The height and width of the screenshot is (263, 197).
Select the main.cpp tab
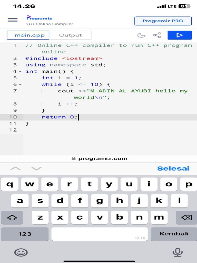coord(28,35)
